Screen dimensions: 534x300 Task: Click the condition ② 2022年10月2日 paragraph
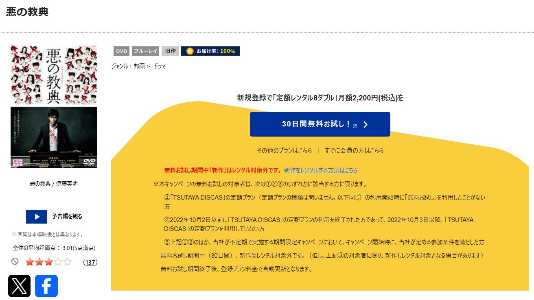319,224
